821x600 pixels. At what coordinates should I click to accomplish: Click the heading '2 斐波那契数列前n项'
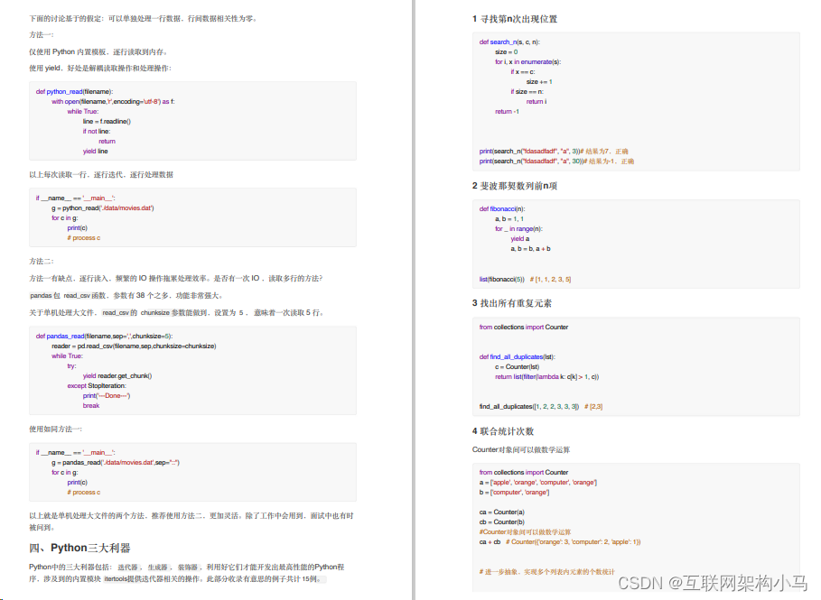click(x=515, y=186)
